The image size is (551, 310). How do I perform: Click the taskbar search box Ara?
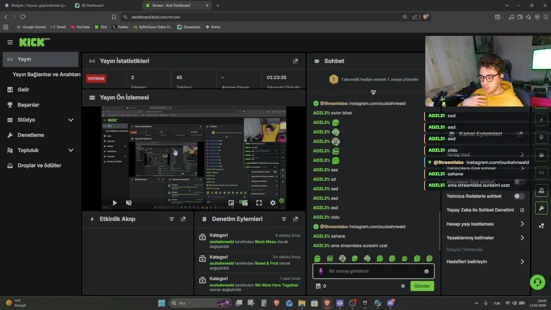click(x=201, y=303)
